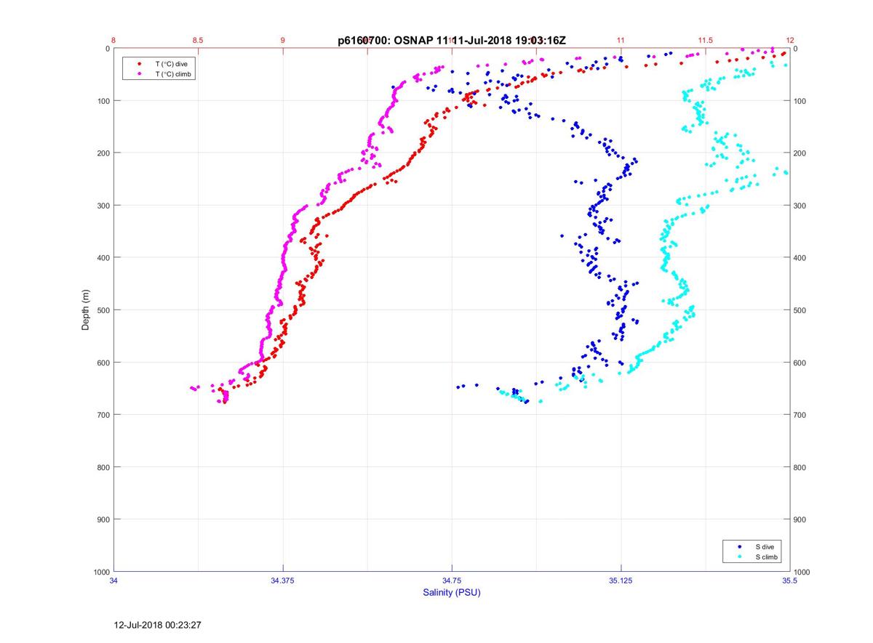Screen dimensions: 873x643
Task: Click the 'Depth (m)' axis label
Action: pyautogui.click(x=86, y=310)
